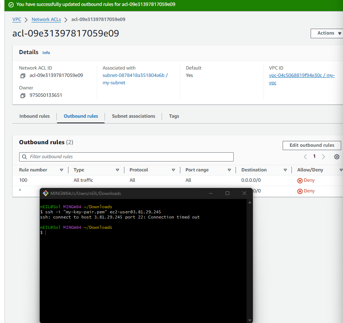Copy the Network ACL ID
Image resolution: width=343 pixels, height=323 pixels.
[x=23, y=76]
